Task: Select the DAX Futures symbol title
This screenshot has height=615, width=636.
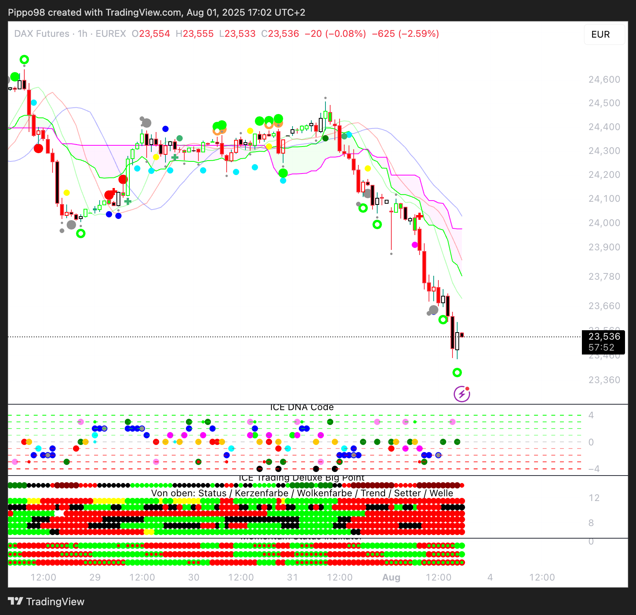Action: coord(42,34)
